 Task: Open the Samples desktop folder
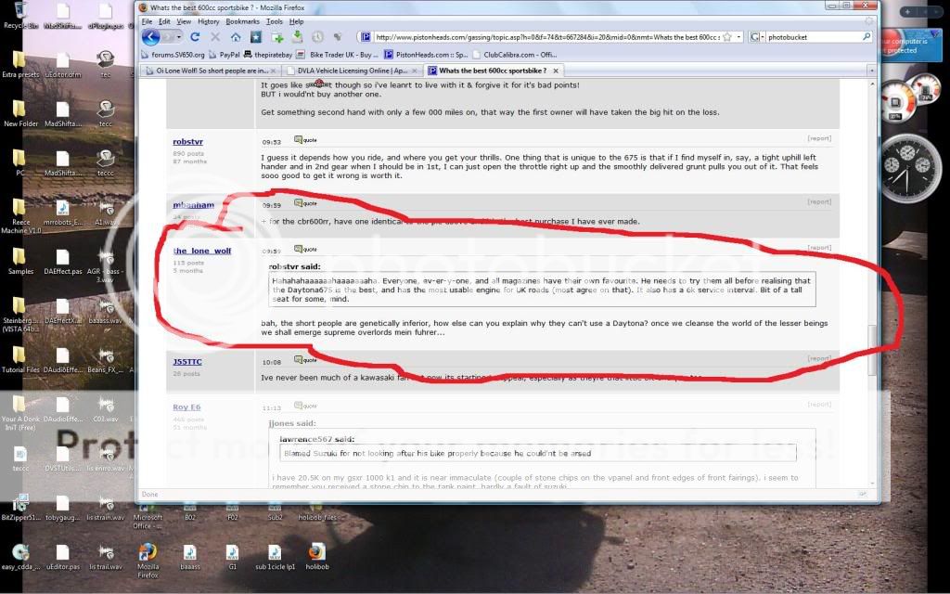pyautogui.click(x=20, y=262)
